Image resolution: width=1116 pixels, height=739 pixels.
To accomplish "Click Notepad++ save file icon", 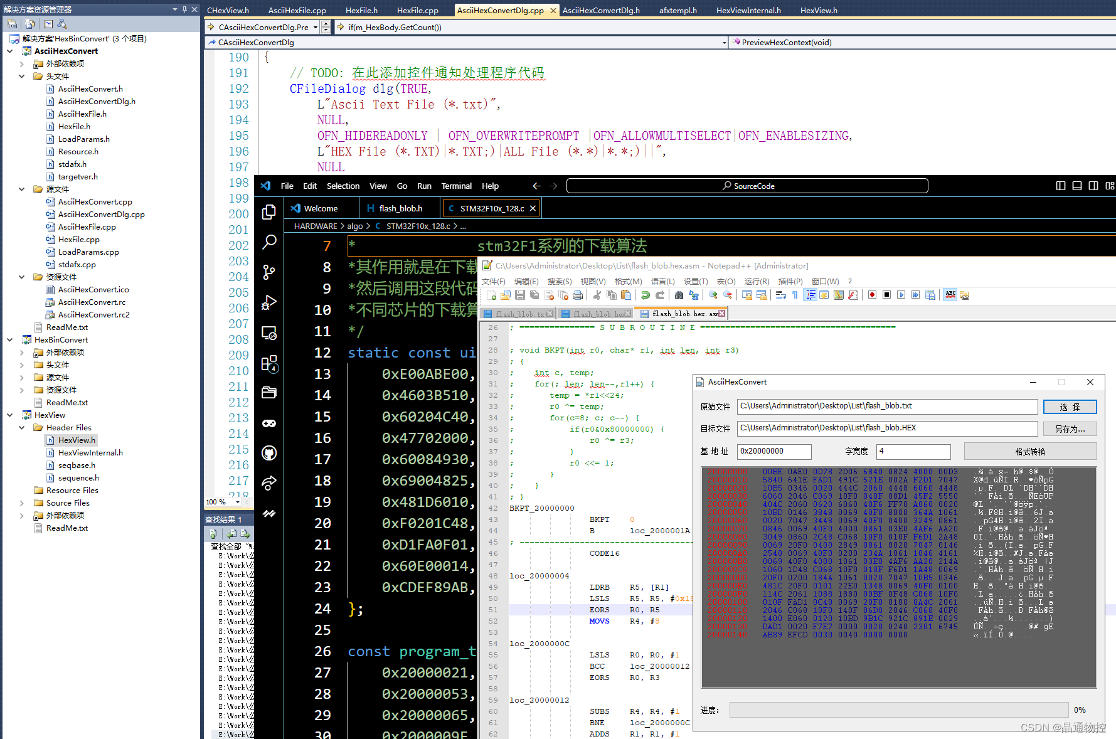I will pos(520,295).
